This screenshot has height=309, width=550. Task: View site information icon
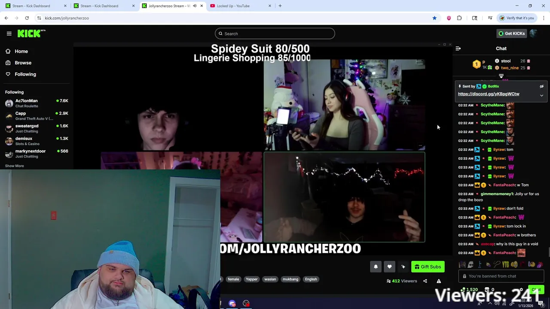(x=39, y=18)
